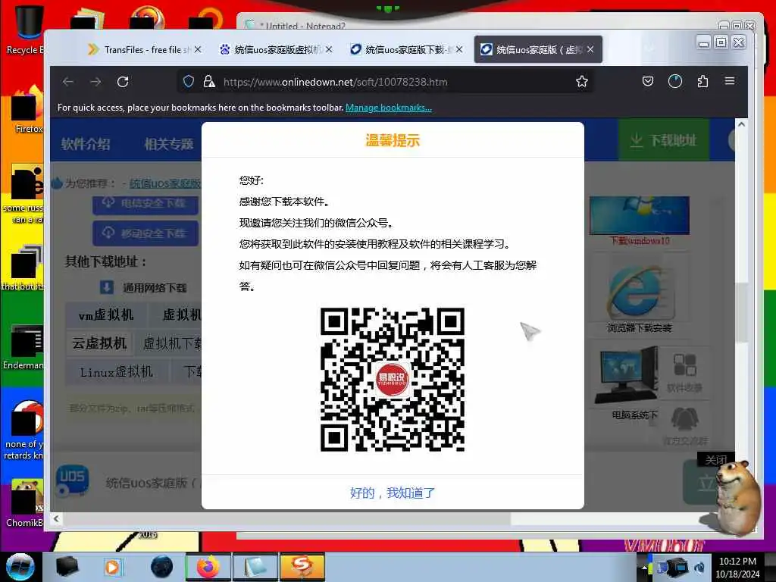776x582 pixels.
Task: Select the ChomikB desktop icon
Action: (25, 503)
